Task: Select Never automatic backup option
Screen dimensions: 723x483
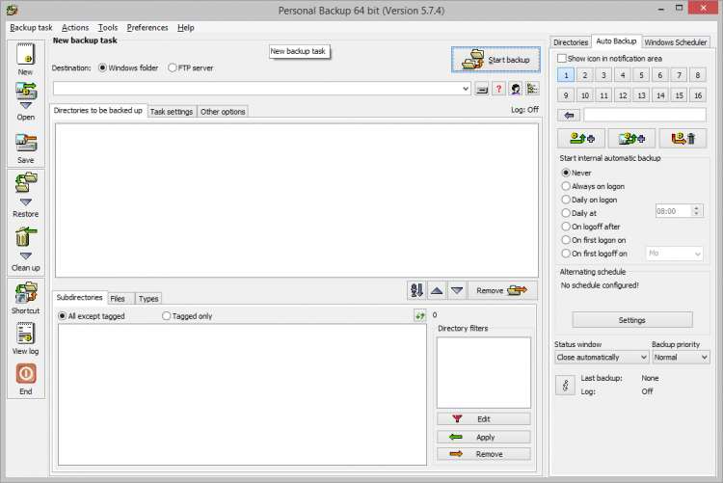Action: tap(576, 173)
